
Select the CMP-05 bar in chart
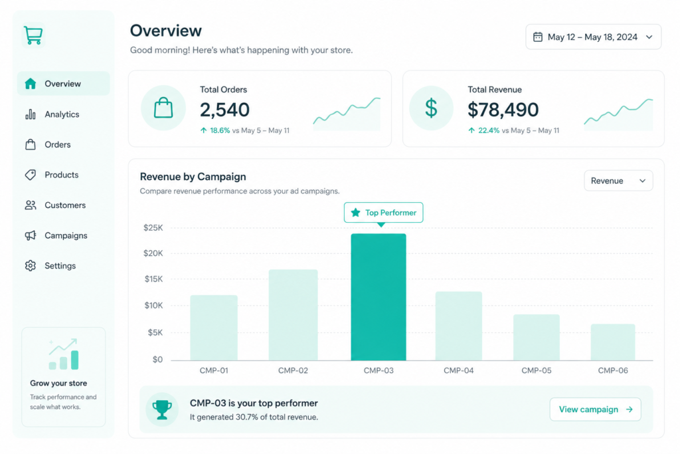pyautogui.click(x=537, y=337)
